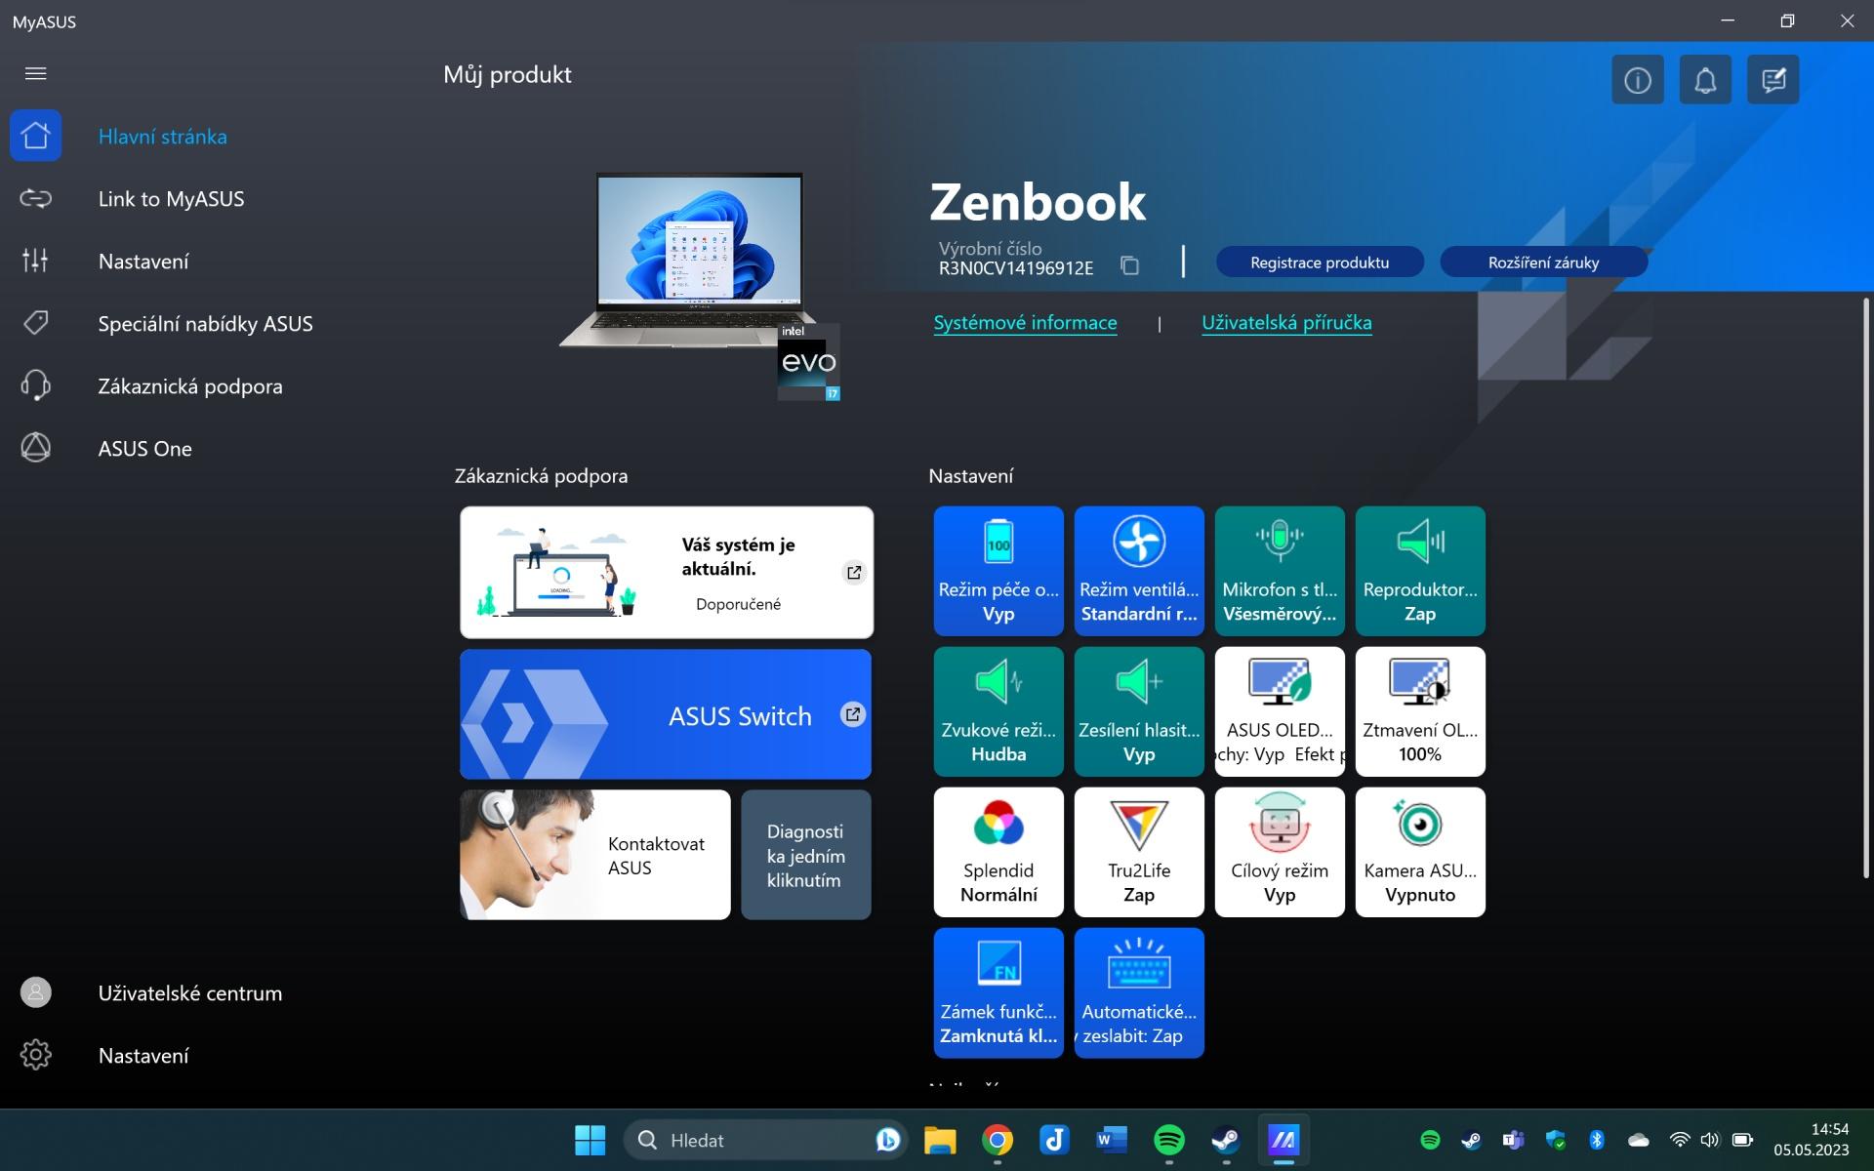This screenshot has height=1171, width=1874.
Task: Click Microsoft Teams tray icon
Action: pyautogui.click(x=1513, y=1140)
